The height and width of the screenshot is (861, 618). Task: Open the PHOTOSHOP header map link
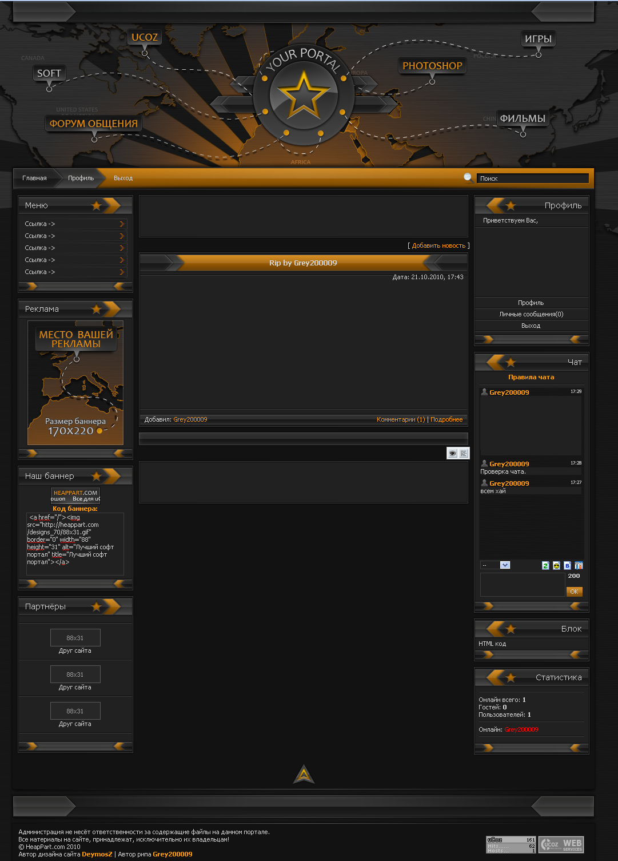(432, 66)
